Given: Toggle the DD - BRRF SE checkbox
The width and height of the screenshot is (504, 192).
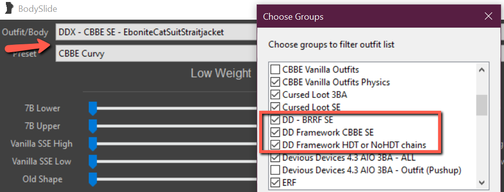Looking at the screenshot, I should [x=275, y=120].
